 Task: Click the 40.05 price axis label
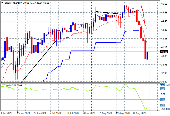coord(164,56)
